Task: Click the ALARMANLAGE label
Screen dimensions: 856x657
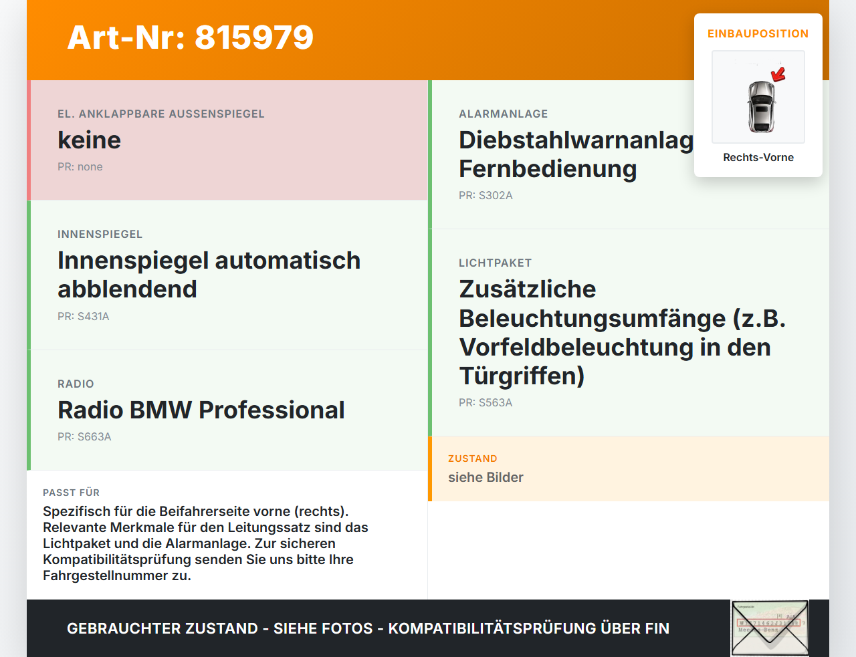Action: click(x=504, y=114)
